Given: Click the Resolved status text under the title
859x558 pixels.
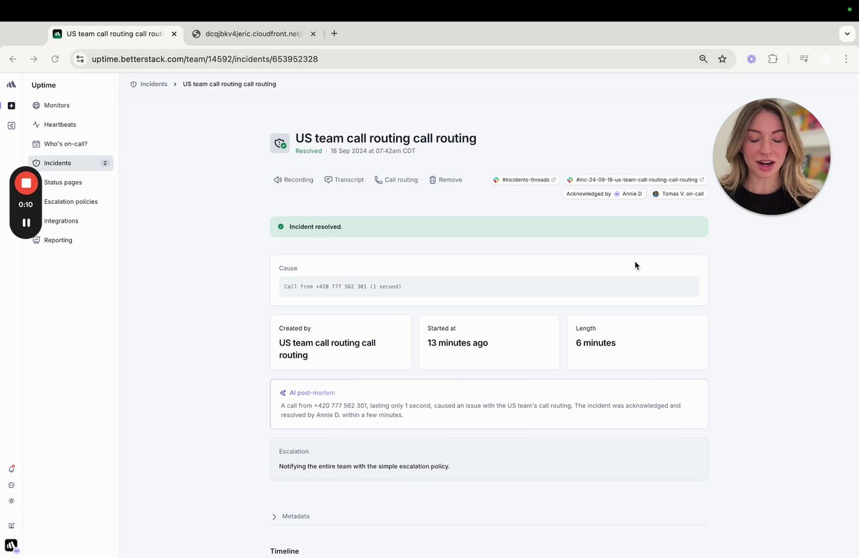Looking at the screenshot, I should (x=309, y=151).
